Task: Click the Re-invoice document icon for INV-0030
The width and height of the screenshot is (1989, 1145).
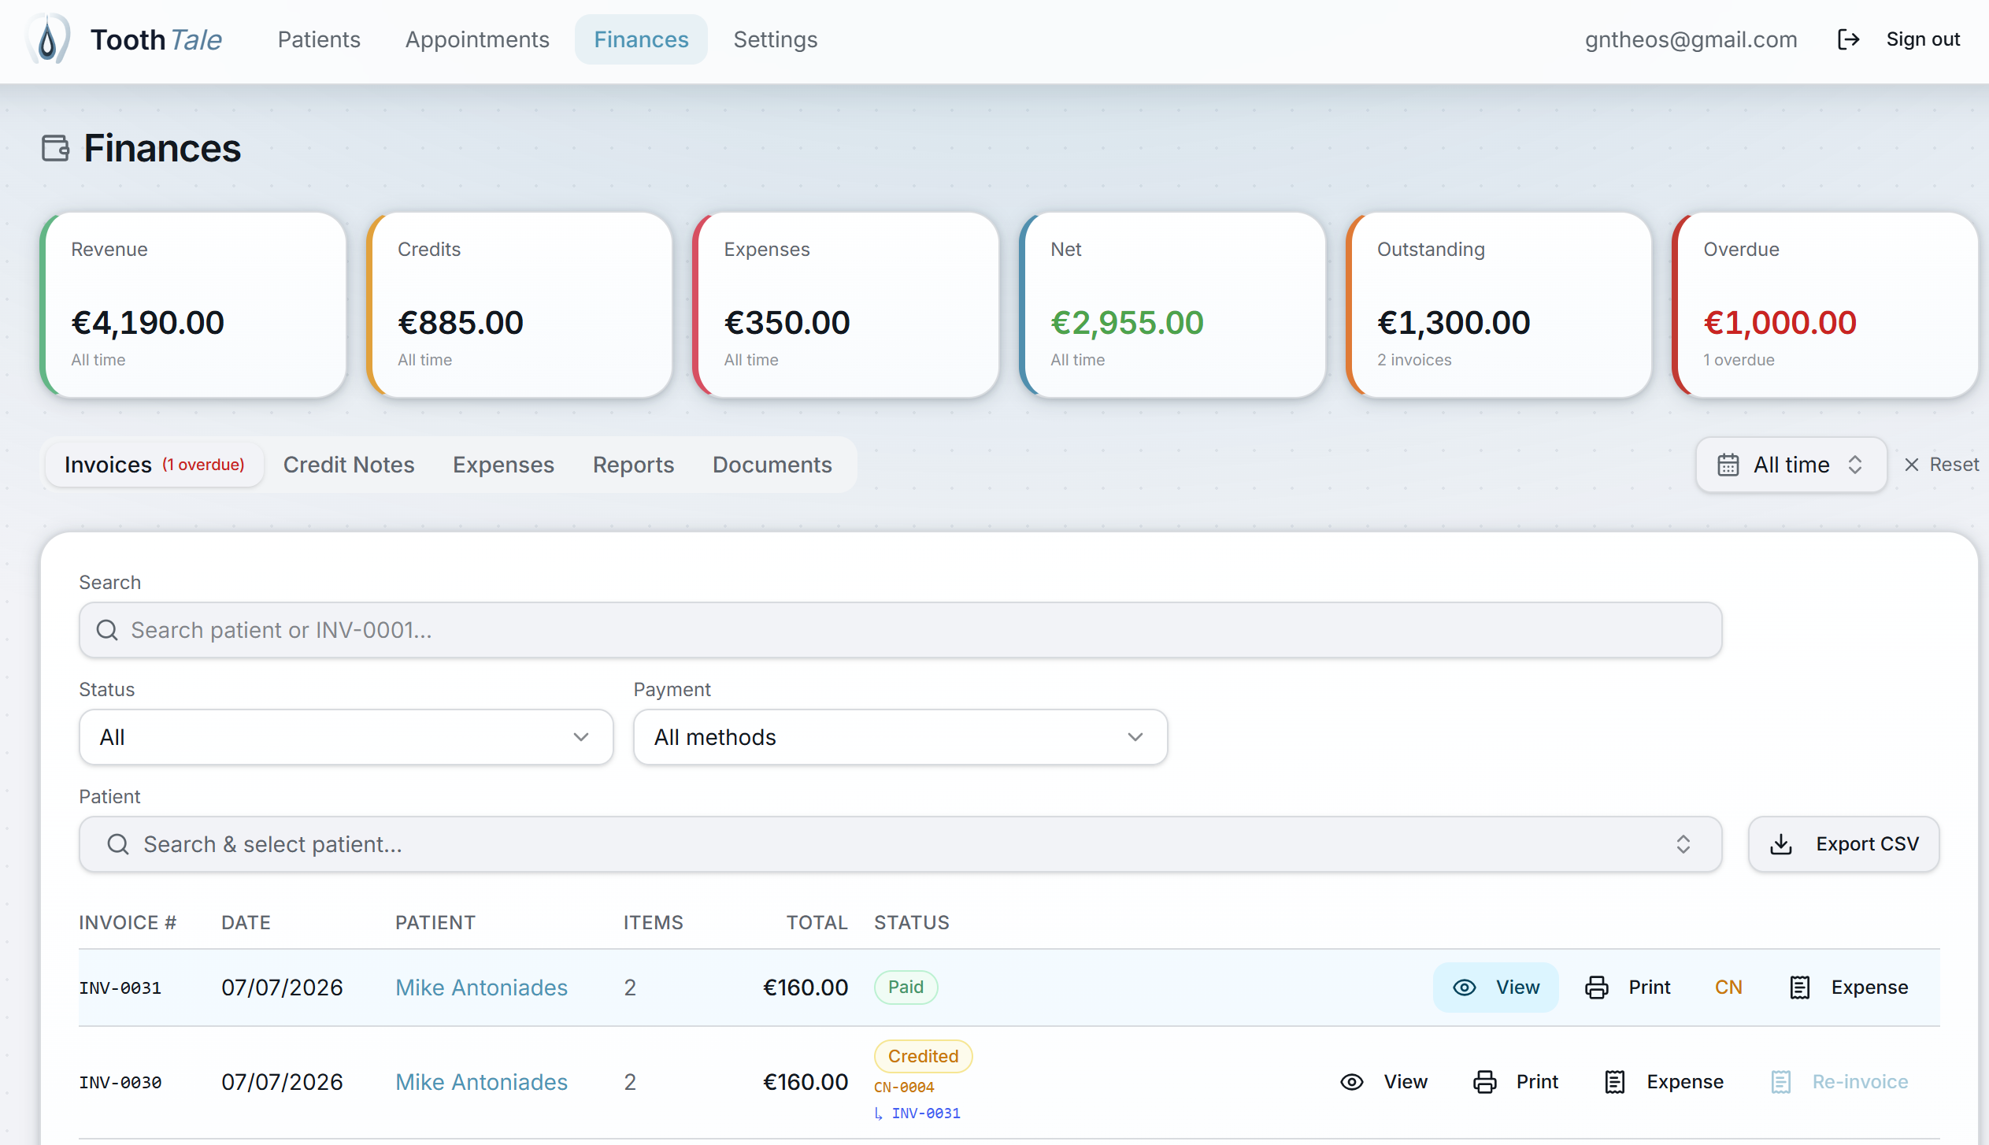Action: pyautogui.click(x=1781, y=1082)
